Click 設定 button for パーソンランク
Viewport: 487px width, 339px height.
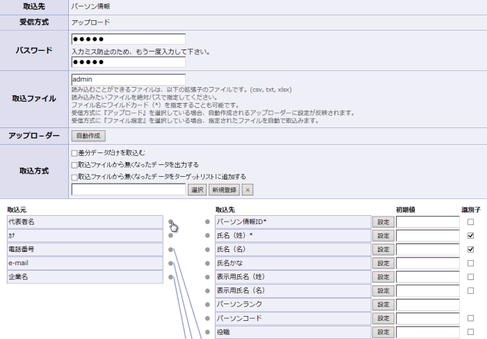383,304
